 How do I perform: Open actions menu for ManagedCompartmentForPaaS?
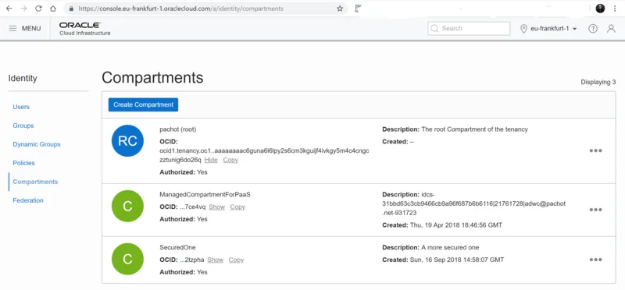point(595,210)
